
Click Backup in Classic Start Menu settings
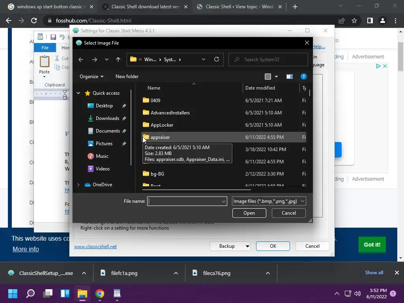[x=227, y=246]
